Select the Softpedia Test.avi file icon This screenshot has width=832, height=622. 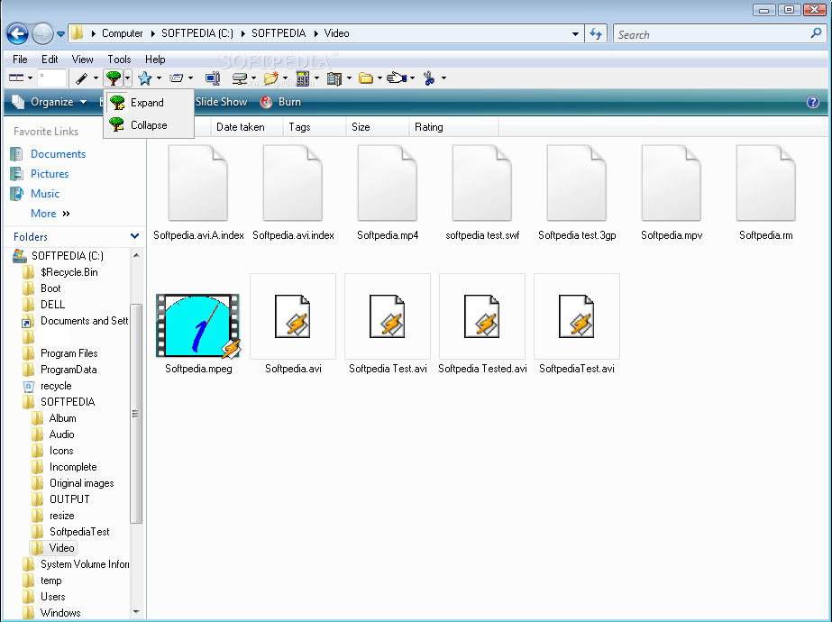[388, 316]
